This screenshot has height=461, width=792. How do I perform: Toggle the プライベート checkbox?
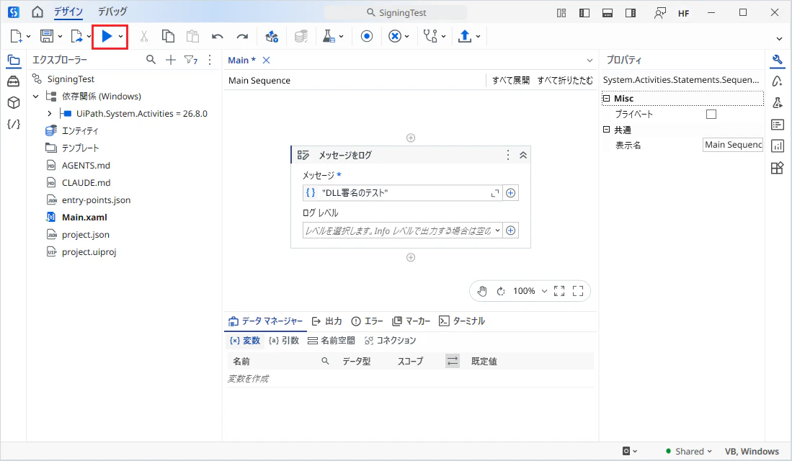[711, 114]
